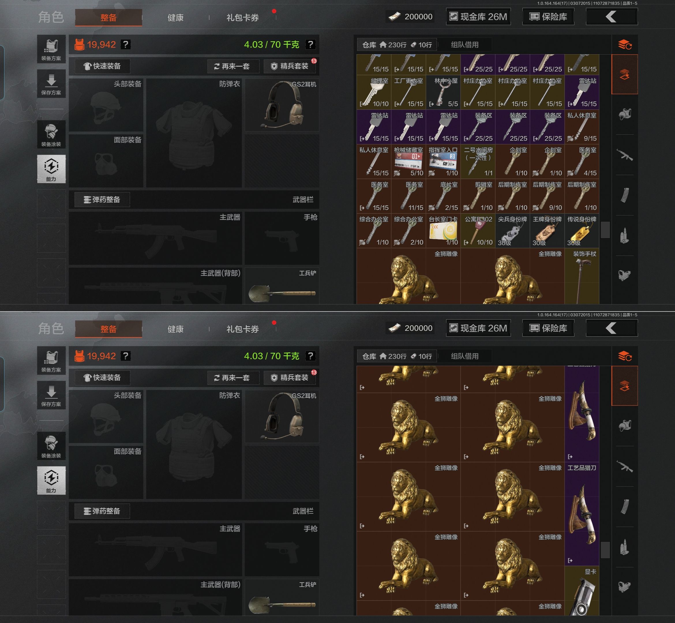Choose the 医务室 key showing 11/15
The image size is (675, 623).
409,196
